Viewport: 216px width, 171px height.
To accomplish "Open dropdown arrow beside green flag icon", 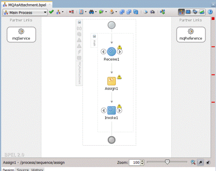I will [x=106, y=12].
